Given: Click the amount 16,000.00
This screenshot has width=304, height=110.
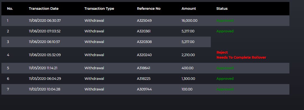Looking at the screenshot, I should point(189,21).
